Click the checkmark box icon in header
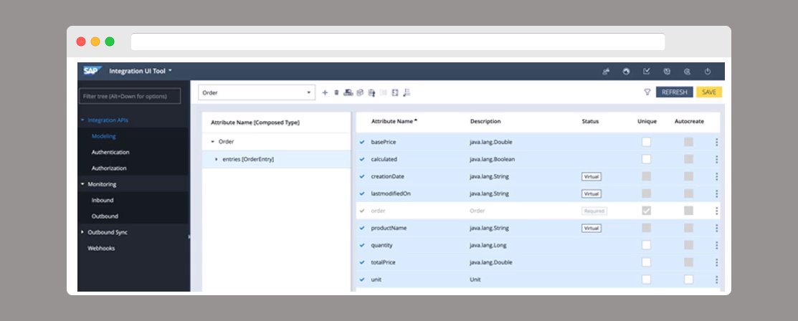 click(x=647, y=72)
